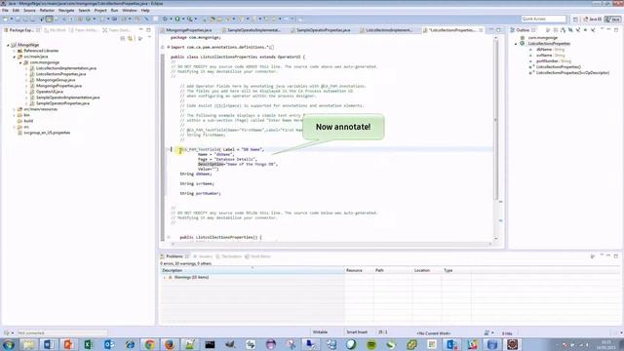624x351 pixels.
Task: Click the Firefox icon in the taskbar
Action: (170, 344)
